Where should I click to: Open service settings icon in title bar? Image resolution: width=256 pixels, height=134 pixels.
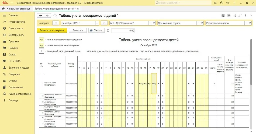pos(234,3)
